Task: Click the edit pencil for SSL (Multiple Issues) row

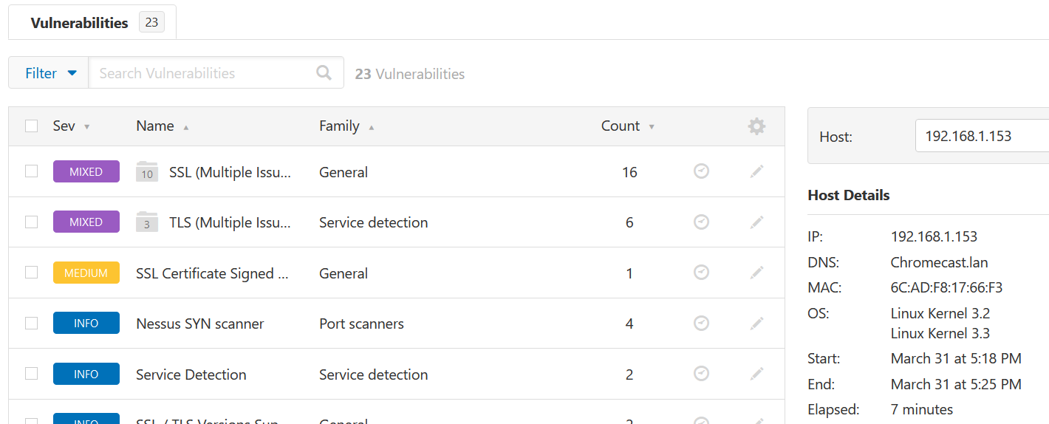Action: pos(756,171)
